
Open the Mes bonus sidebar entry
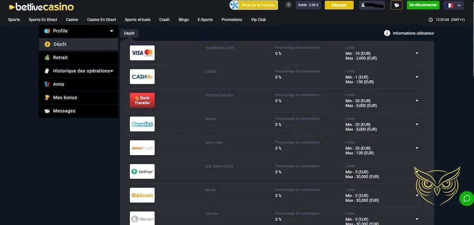pyautogui.click(x=78, y=97)
